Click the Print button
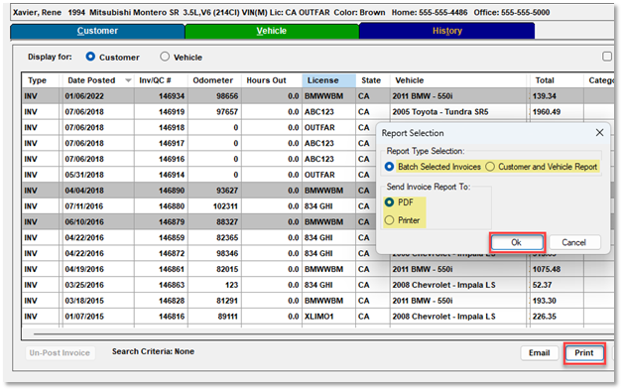 point(584,353)
